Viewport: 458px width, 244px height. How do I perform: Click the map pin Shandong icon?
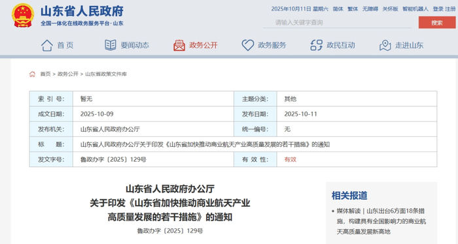385,46
